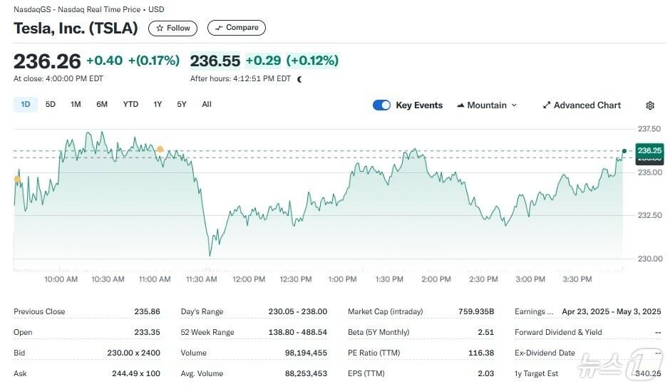Click the after-hours moon icon
Viewport: 670px width, 389px height.
pos(299,79)
